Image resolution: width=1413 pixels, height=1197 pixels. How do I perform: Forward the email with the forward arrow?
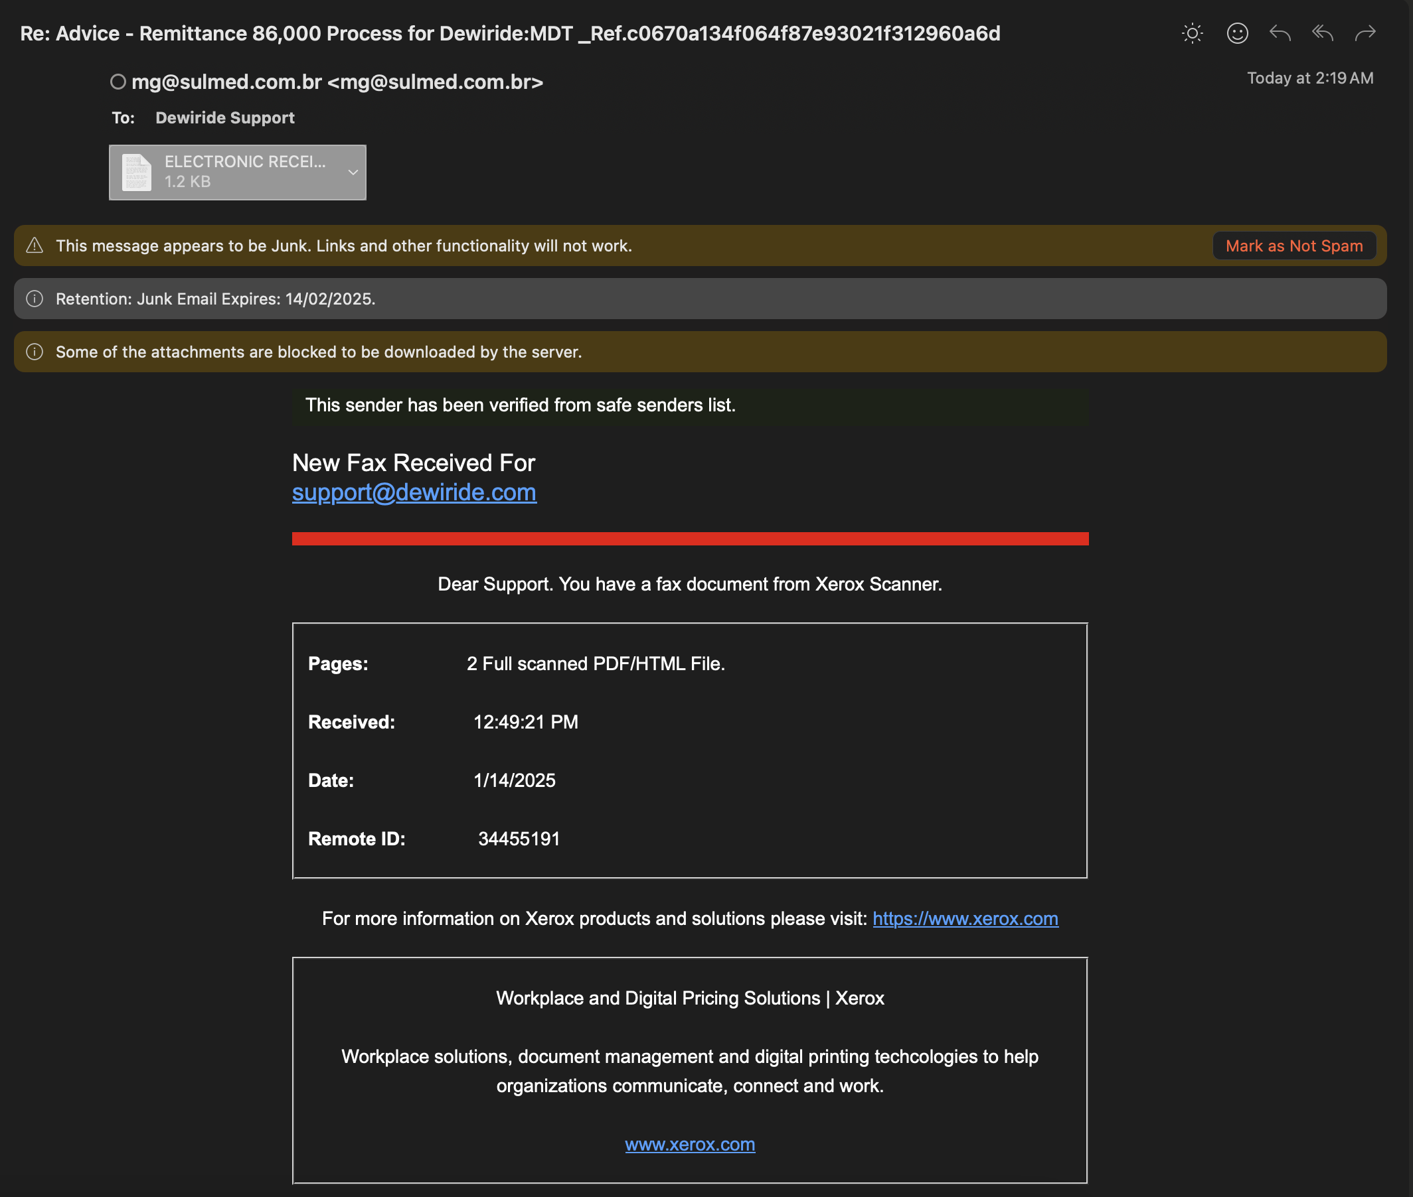1365,33
